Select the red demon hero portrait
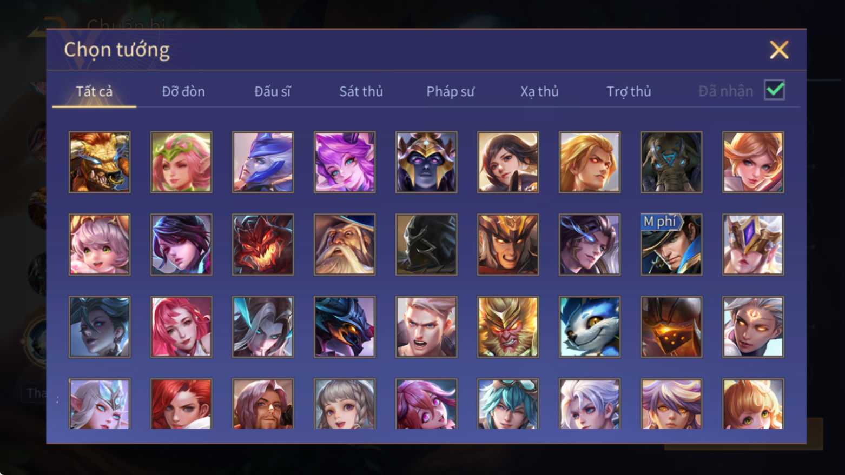845x475 pixels. [x=263, y=244]
